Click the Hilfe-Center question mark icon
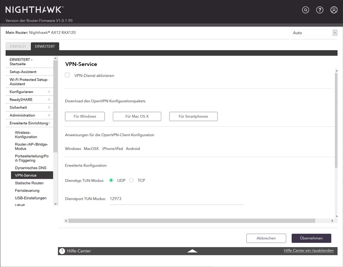343x267 pixels. pyautogui.click(x=62, y=251)
